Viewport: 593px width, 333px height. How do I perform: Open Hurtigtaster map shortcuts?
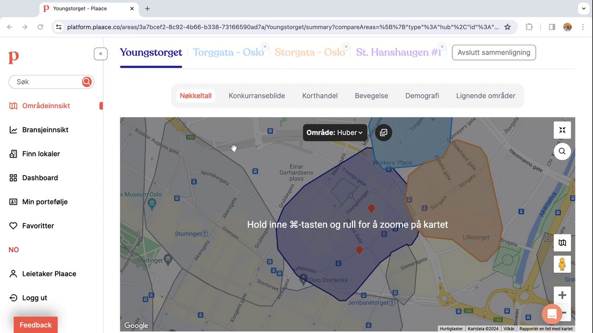coord(451,329)
